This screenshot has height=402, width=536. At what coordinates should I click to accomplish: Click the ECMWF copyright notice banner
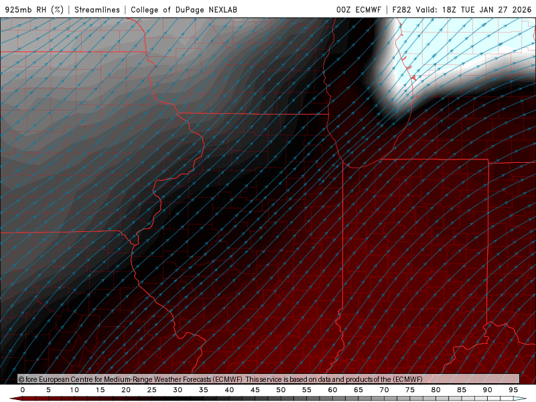point(269,379)
